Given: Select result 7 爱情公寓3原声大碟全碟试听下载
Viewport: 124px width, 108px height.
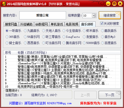Looking at the screenshot, I should click(x=62, y=77).
